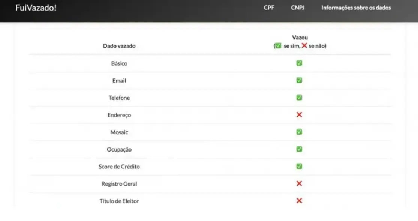Click the Dado vazado column header
418x221 pixels.
pos(119,46)
